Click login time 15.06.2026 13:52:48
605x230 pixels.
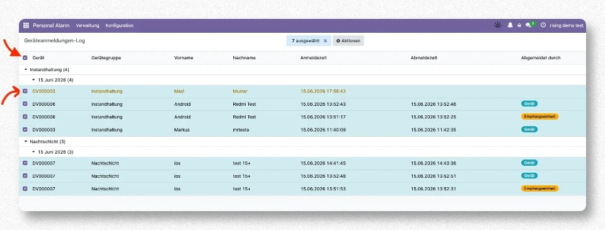[323, 176]
